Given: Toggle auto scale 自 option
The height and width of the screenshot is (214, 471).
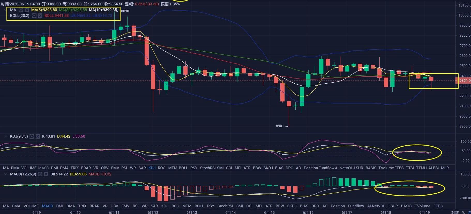Looking at the screenshot, I should pos(469,212).
